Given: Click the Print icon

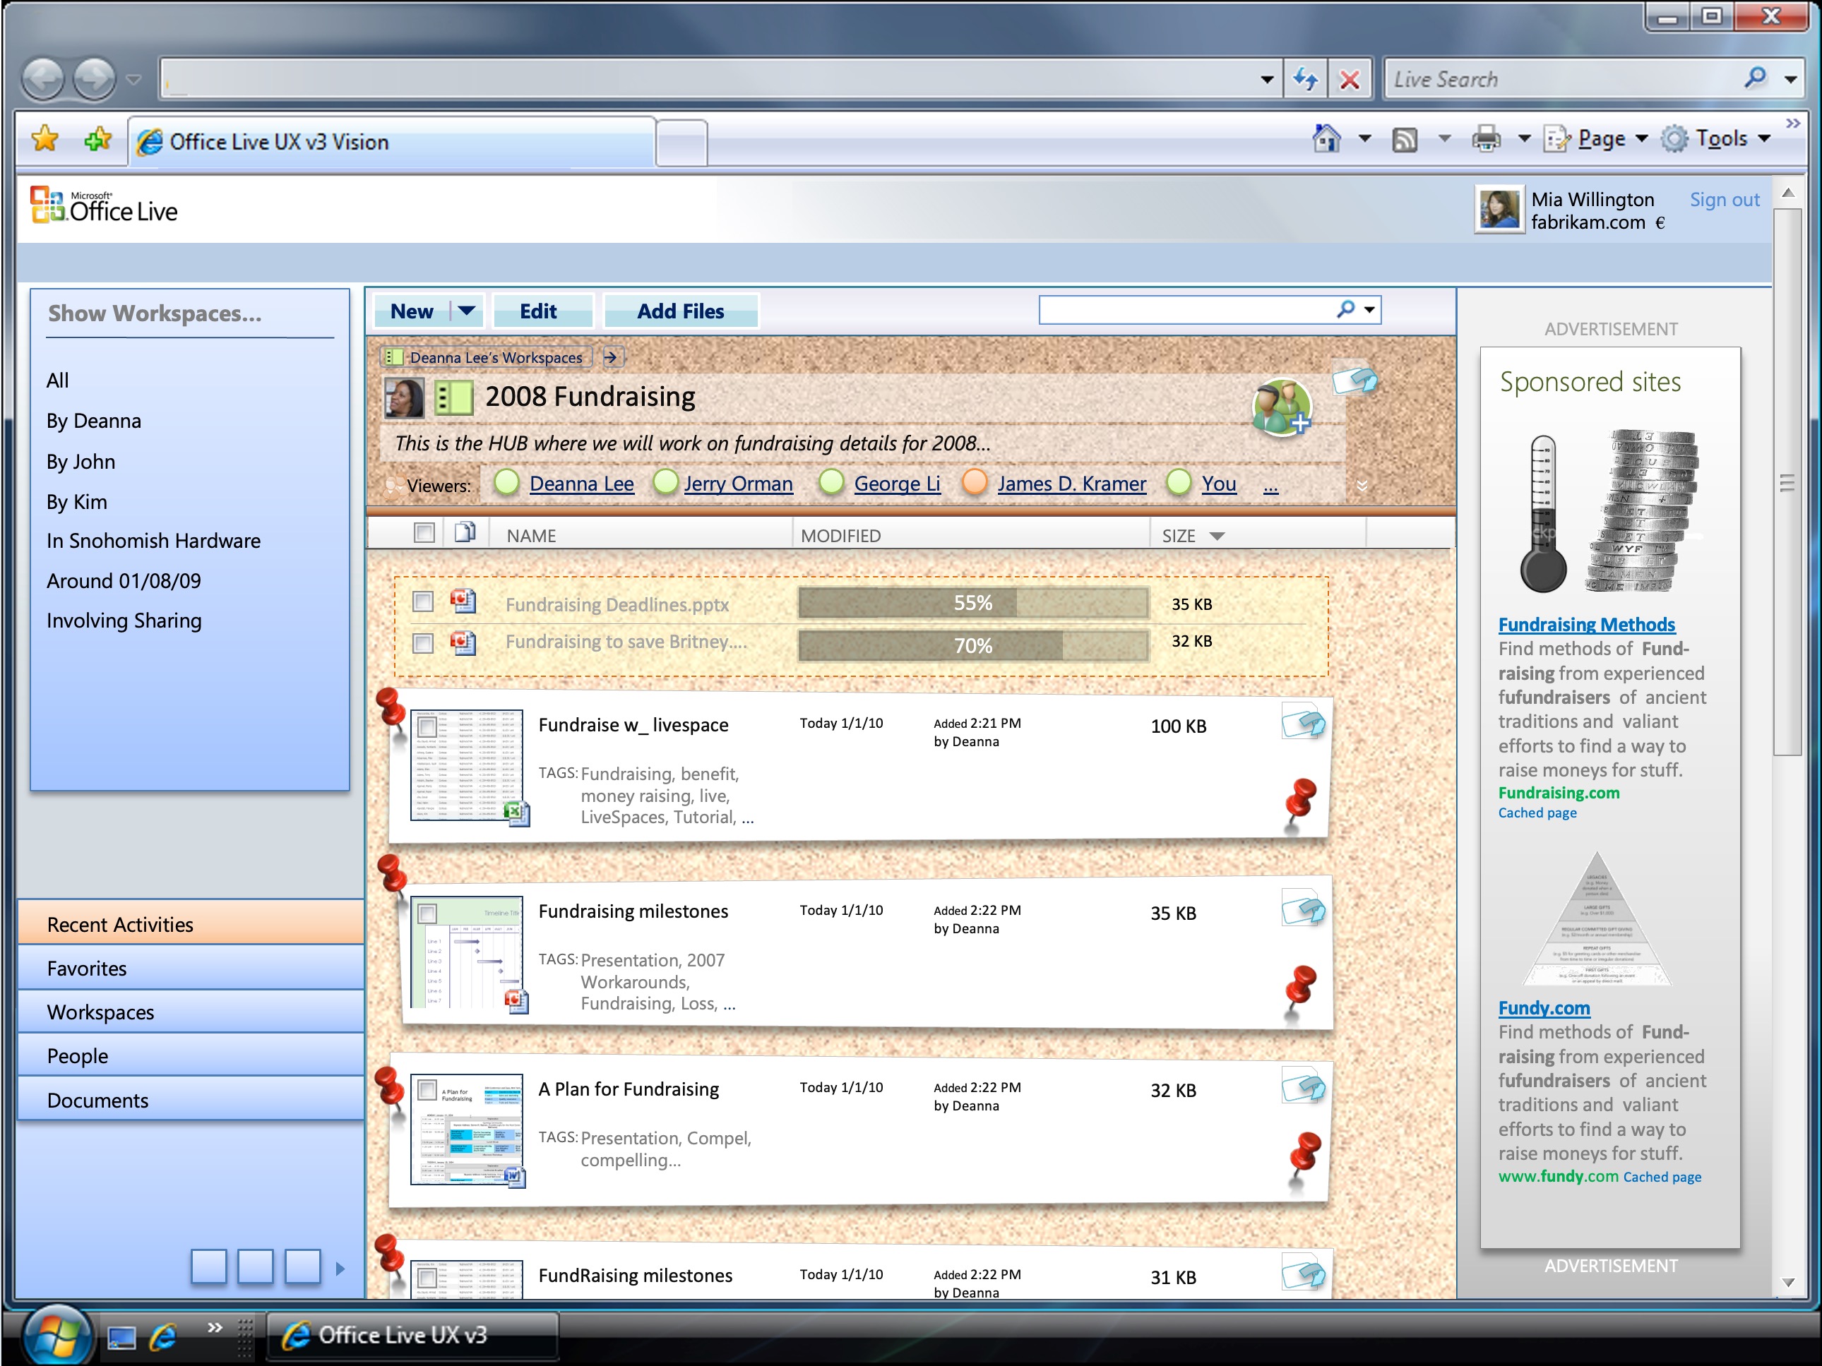Looking at the screenshot, I should click(1486, 138).
